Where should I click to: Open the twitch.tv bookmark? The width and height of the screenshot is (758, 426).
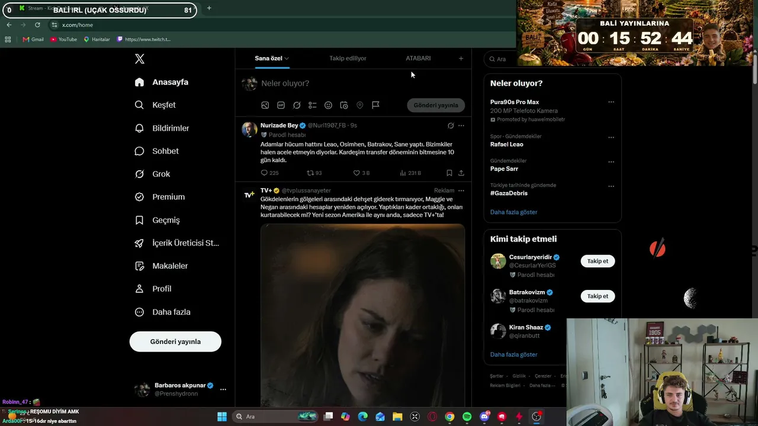[144, 39]
